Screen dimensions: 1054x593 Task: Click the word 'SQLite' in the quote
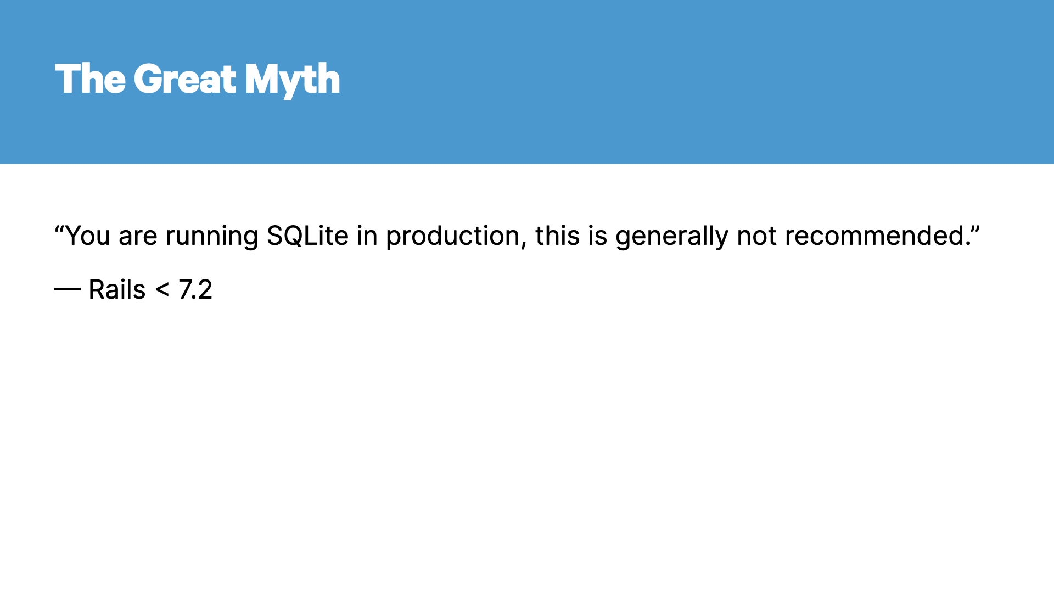307,236
